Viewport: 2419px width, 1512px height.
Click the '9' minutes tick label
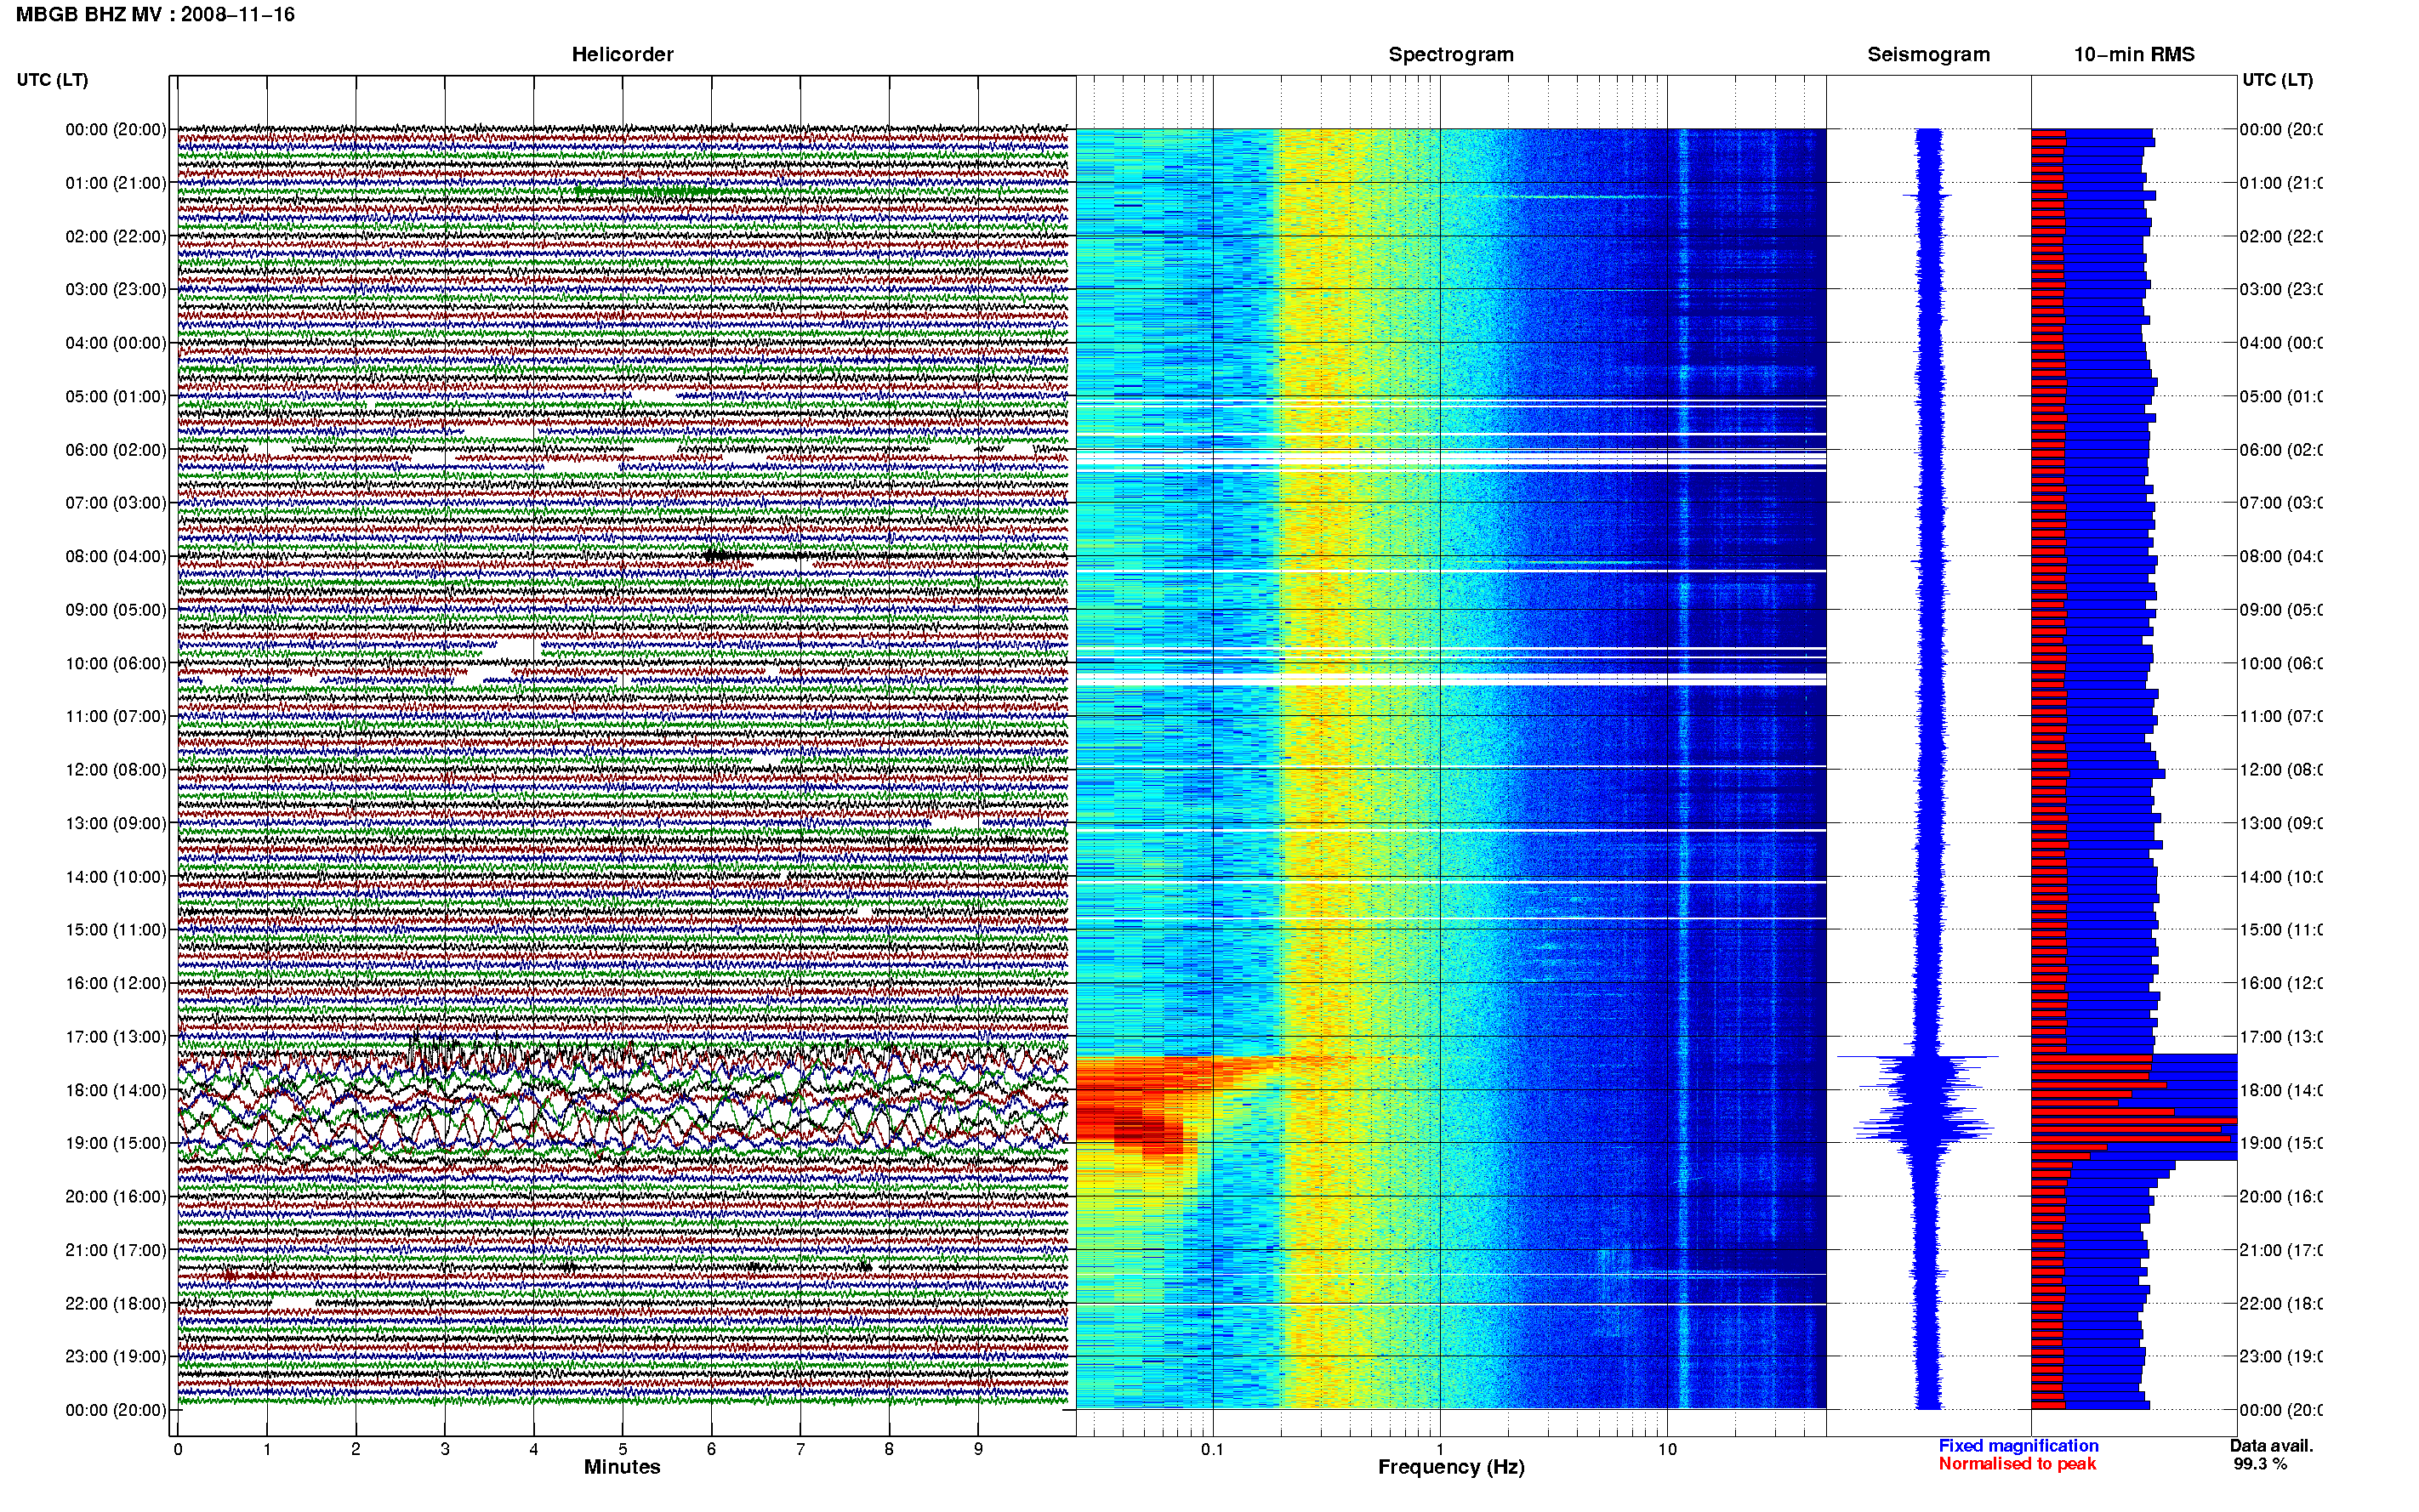pyautogui.click(x=978, y=1449)
